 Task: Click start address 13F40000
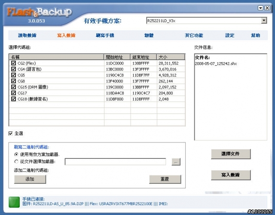pyautogui.click(x=114, y=81)
